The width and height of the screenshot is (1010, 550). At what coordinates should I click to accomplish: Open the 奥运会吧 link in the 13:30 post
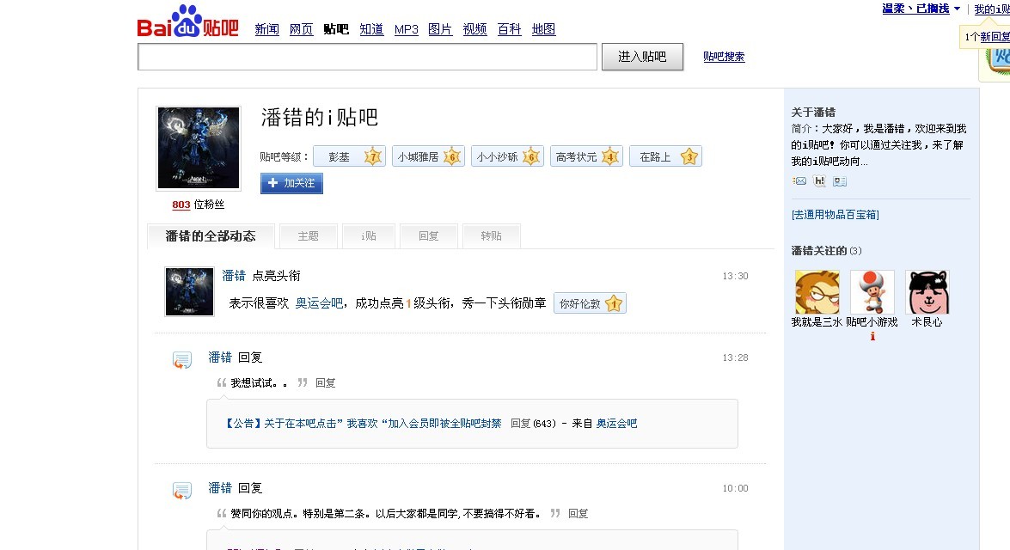click(319, 303)
